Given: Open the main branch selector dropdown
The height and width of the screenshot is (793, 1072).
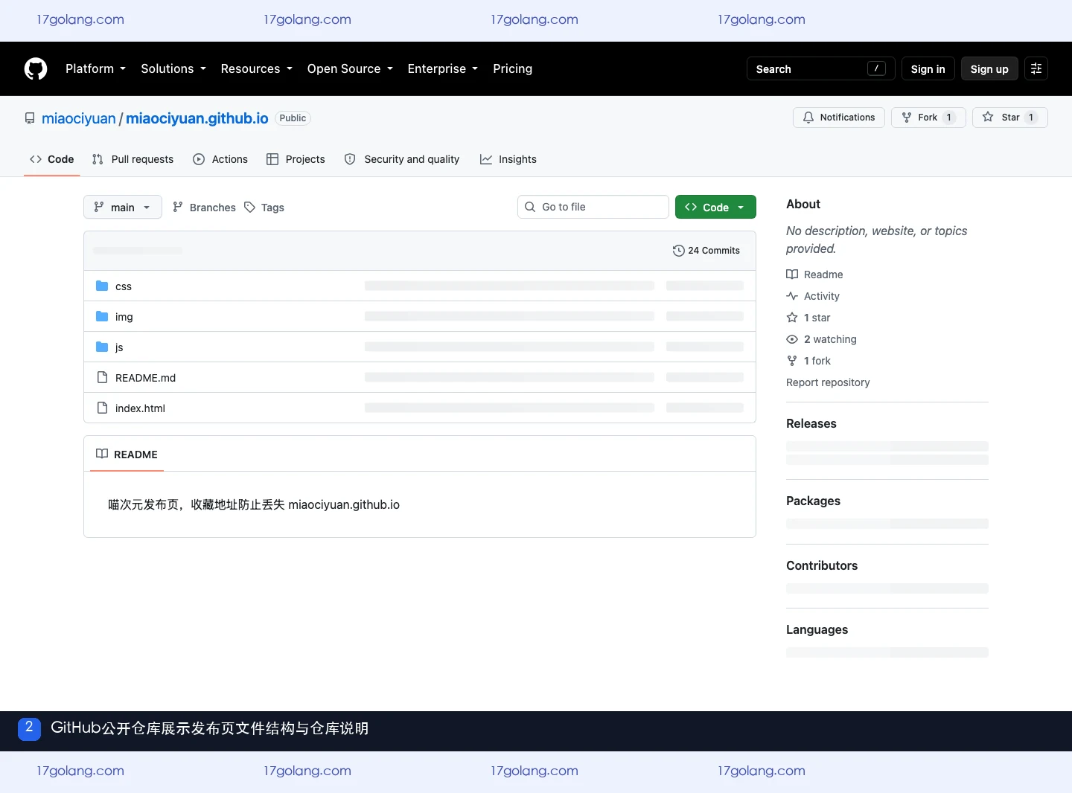Looking at the screenshot, I should pos(123,207).
